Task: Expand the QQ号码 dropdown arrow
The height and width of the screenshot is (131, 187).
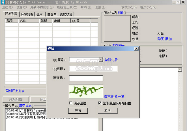Action: 101,60
